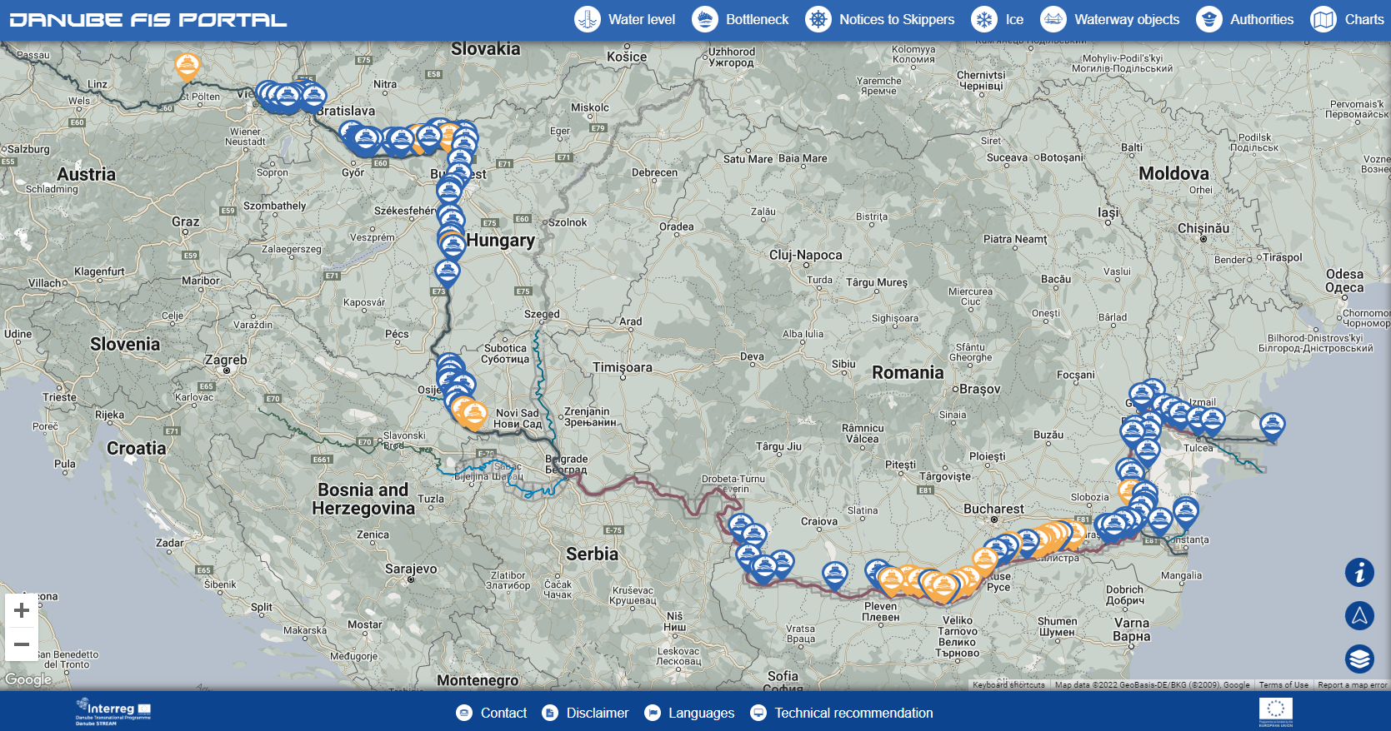
Task: Click the Technical recommendation icon
Action: click(x=758, y=713)
